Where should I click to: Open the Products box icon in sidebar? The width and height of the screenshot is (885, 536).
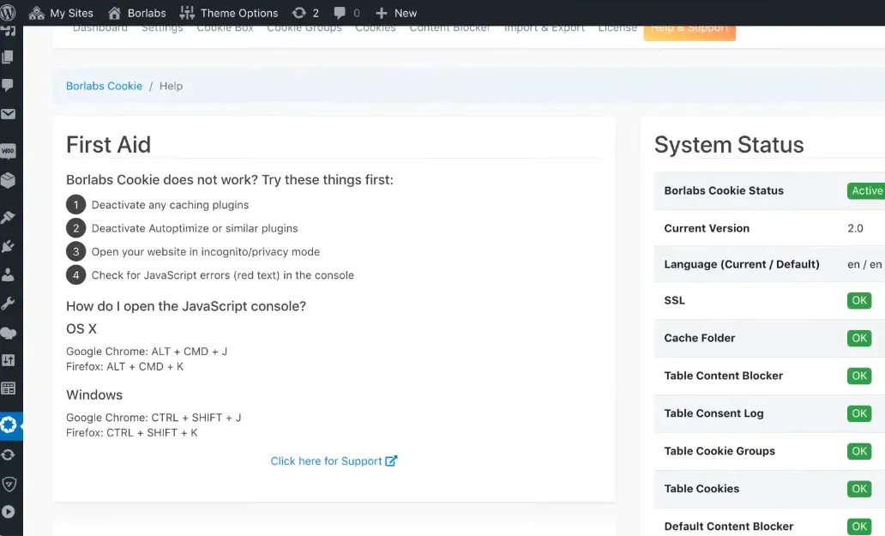click(9, 180)
